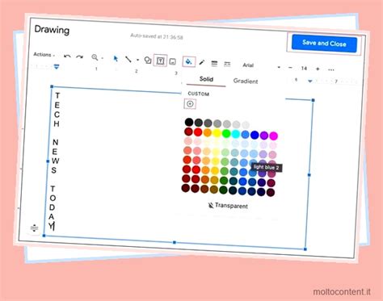Image resolution: width=383 pixels, height=301 pixels.
Task: Click the font size field showing 14
Action: pos(304,69)
